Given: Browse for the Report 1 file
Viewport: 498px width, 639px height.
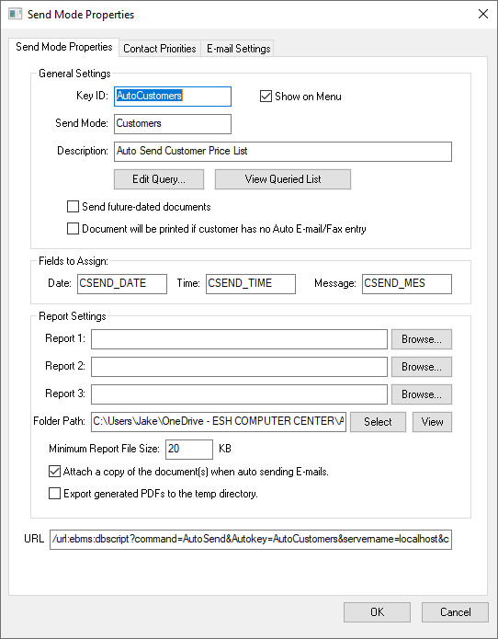Looking at the screenshot, I should 422,339.
